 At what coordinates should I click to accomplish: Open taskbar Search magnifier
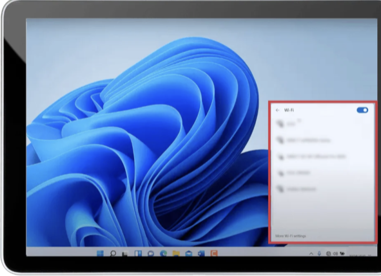click(113, 254)
